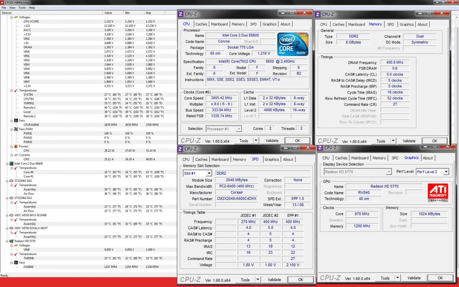Click the CPU-Z title icon of the Memory window
Screen dimensions: 459x287
[317, 14]
